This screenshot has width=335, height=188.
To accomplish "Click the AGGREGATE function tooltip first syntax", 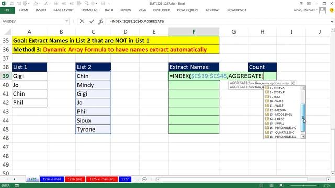I will pyautogui.click(x=263, y=83).
